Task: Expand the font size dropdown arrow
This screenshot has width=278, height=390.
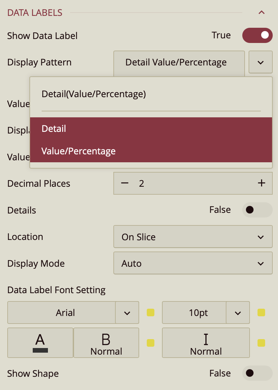Action: (x=238, y=313)
